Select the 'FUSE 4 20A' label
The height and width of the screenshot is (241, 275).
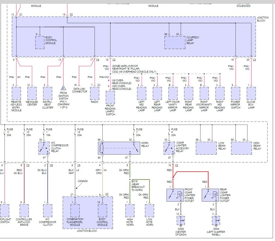tap(174, 132)
